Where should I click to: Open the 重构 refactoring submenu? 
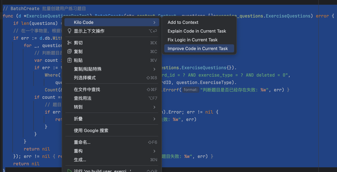pos(78,151)
